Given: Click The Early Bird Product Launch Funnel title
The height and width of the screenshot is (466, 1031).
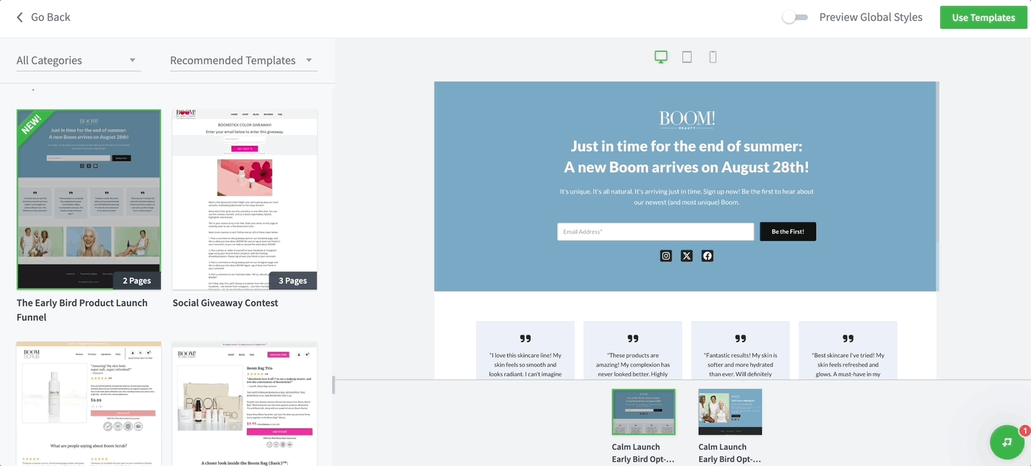Looking at the screenshot, I should [82, 310].
